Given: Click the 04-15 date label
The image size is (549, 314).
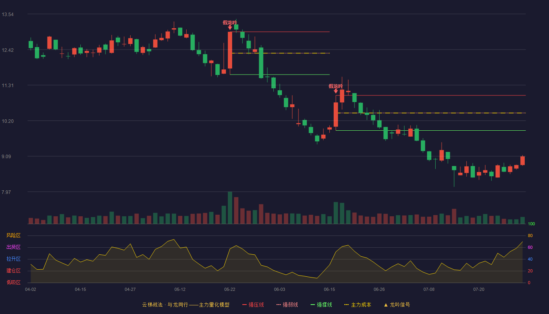Looking at the screenshot, I should [80, 289].
